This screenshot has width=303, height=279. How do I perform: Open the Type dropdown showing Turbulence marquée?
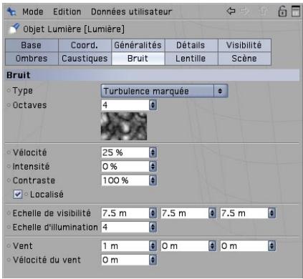click(x=165, y=91)
